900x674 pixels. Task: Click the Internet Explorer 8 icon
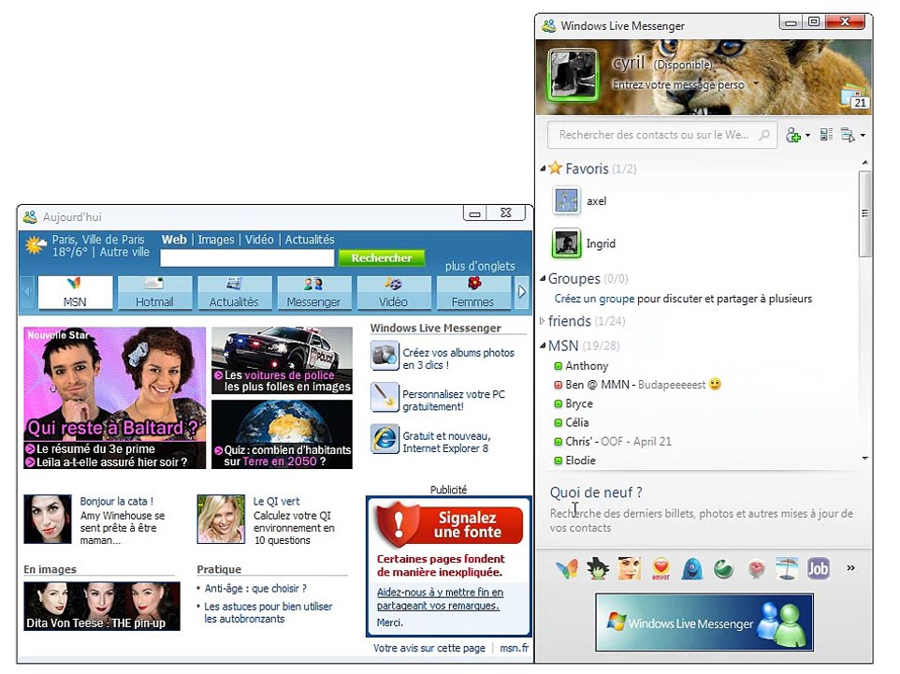tap(384, 439)
